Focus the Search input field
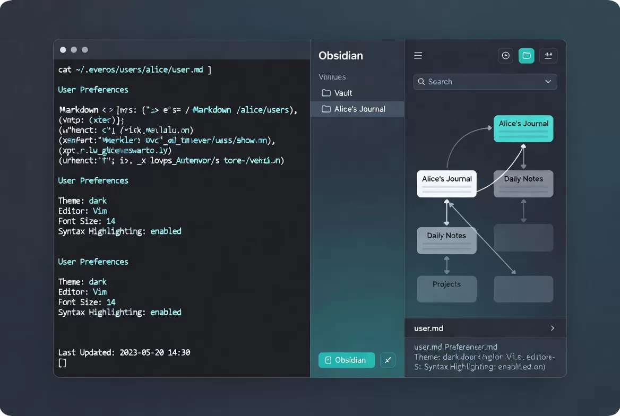The image size is (620, 416). click(x=485, y=82)
